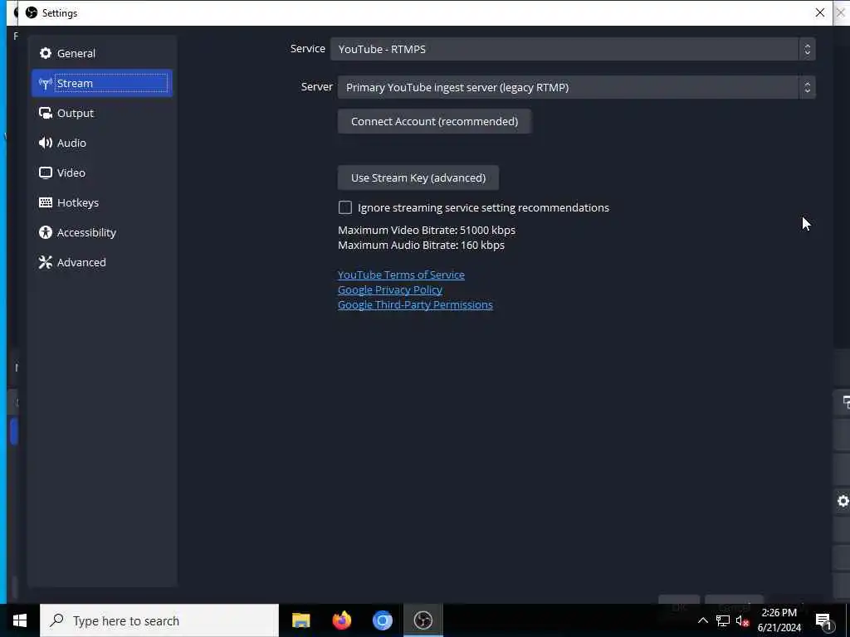This screenshot has width=850, height=637.
Task: Open the General settings section
Action: tap(102, 53)
